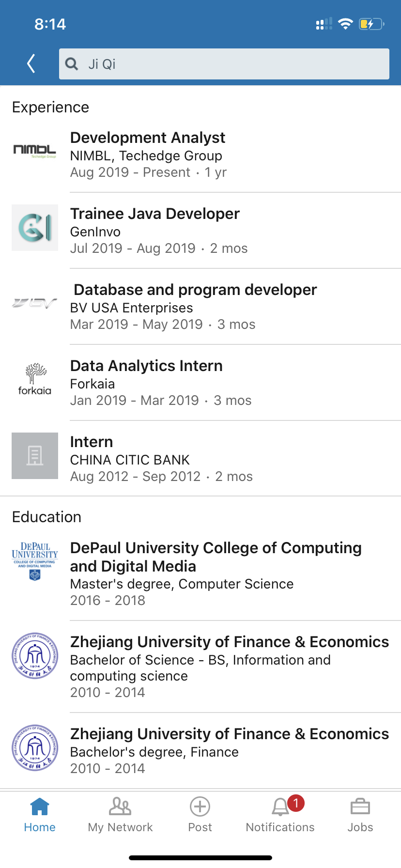Open the Development Analyst experience entry
Image resolution: width=401 pixels, height=868 pixels.
[148, 138]
